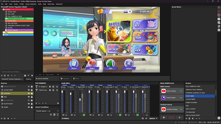Image resolution: width=221 pixels, height=124 pixels.
Task: Mute the Browser audio channel
Action: click(63, 115)
